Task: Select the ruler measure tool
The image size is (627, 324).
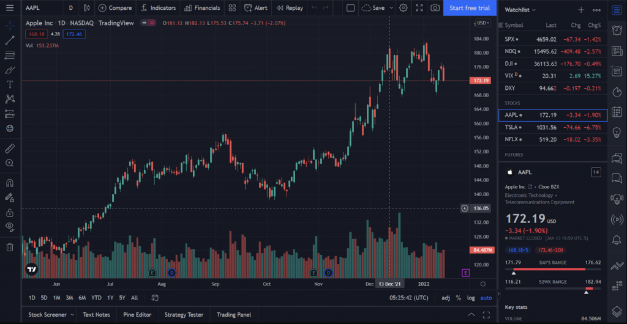Action: click(10, 149)
